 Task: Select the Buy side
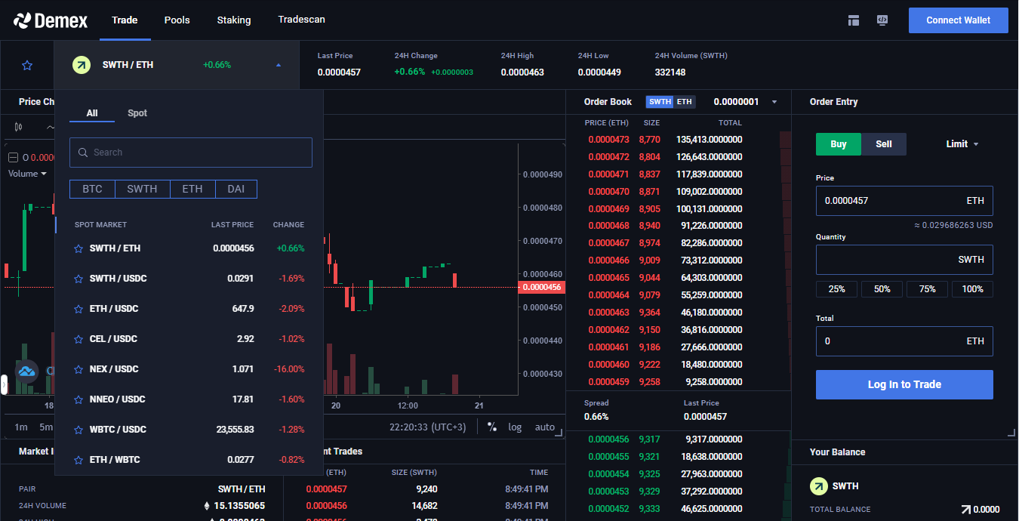coord(839,144)
